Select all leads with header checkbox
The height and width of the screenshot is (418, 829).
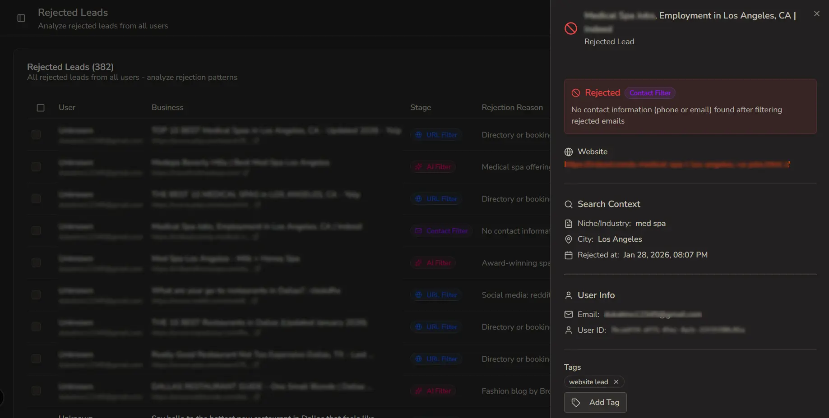[41, 108]
